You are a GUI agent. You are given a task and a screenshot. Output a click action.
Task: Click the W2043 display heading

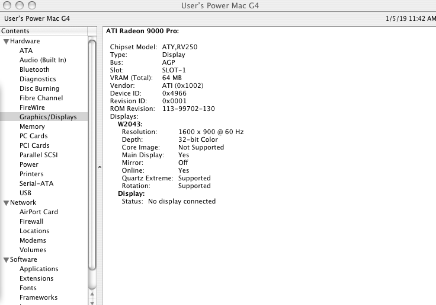pos(130,124)
